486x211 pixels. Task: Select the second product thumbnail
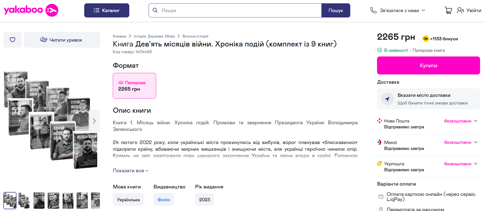click(24, 200)
